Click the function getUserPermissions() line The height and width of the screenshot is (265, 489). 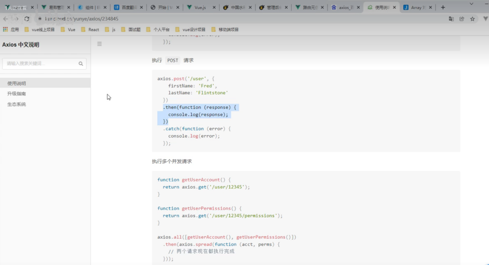[200, 208]
